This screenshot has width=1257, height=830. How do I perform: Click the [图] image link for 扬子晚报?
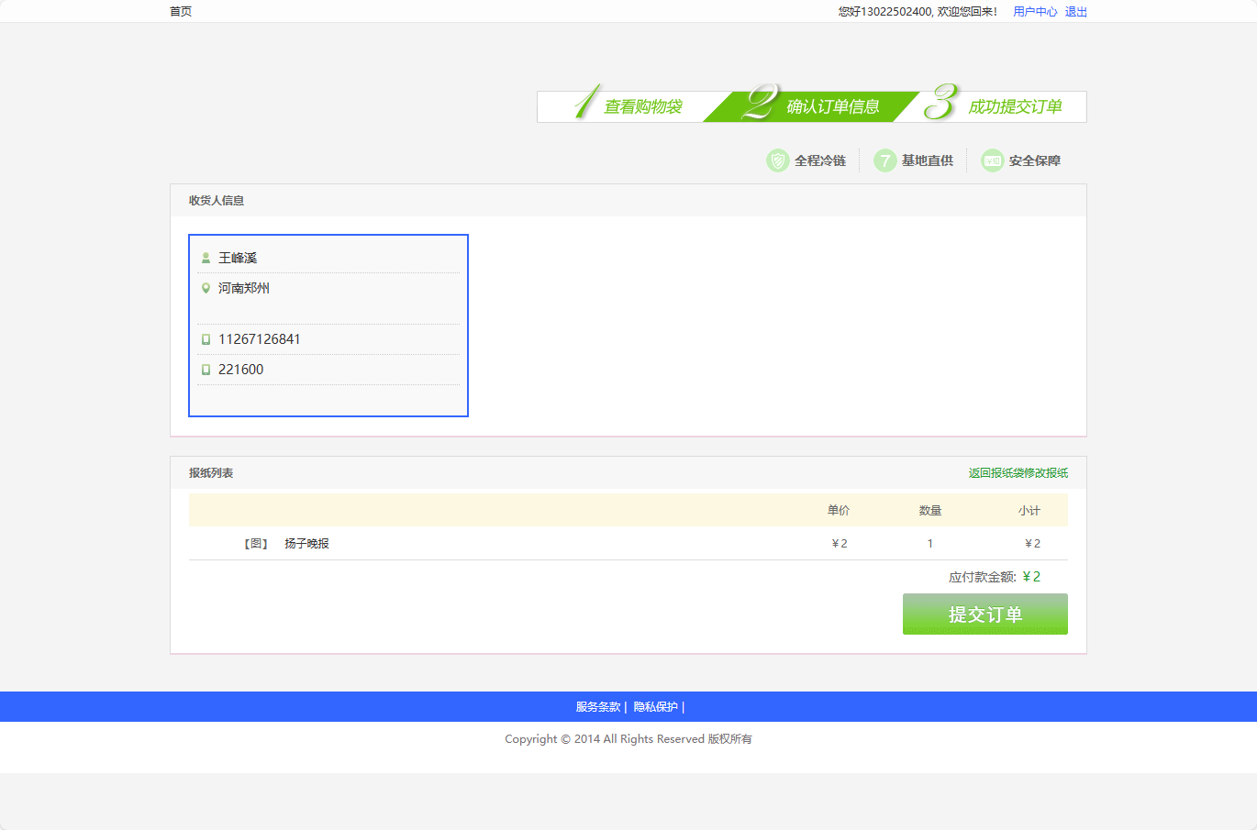(256, 544)
